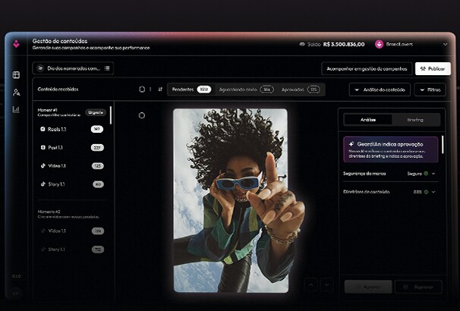Expand the BrandLovers account dropdown chevron
460x311 pixels.
[445, 44]
